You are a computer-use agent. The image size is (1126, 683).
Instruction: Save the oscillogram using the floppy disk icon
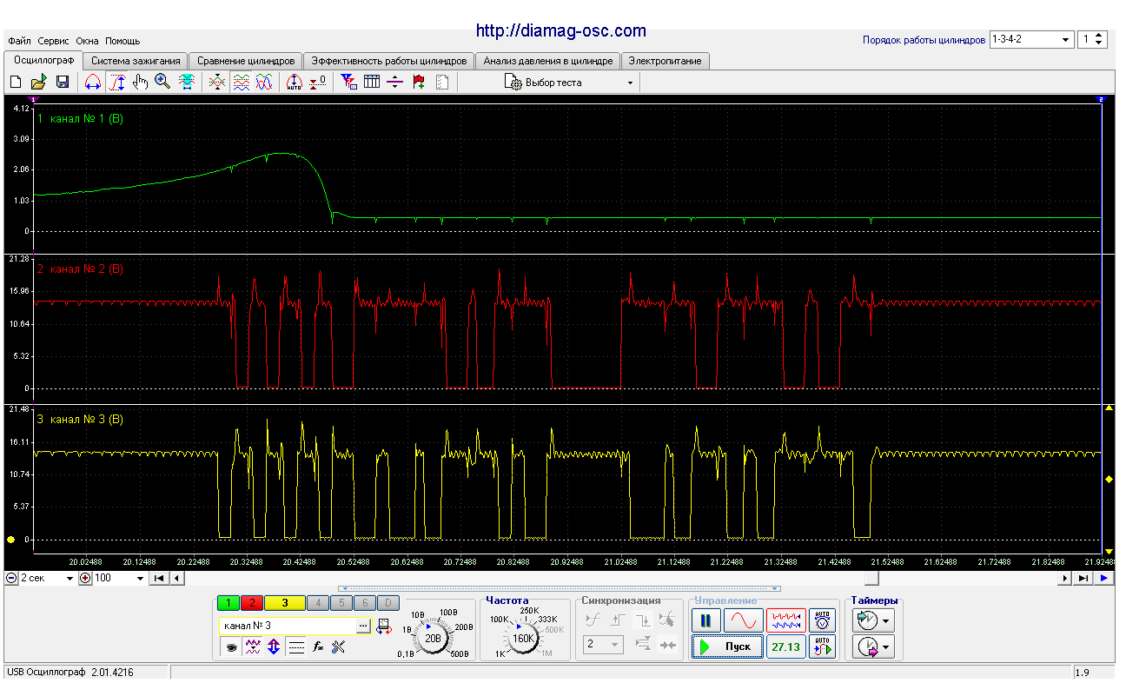tap(63, 83)
